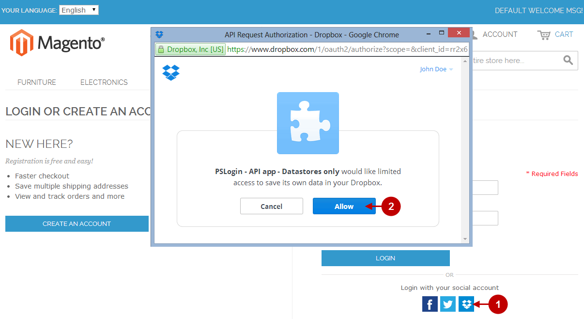Click the Login button
Image resolution: width=584 pixels, height=319 pixels.
point(385,258)
